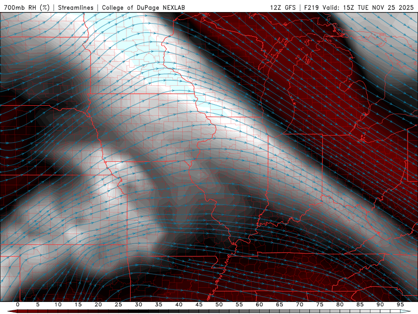Click the "85" color scale label
Viewport: 418px width, 314px height.
360,305
